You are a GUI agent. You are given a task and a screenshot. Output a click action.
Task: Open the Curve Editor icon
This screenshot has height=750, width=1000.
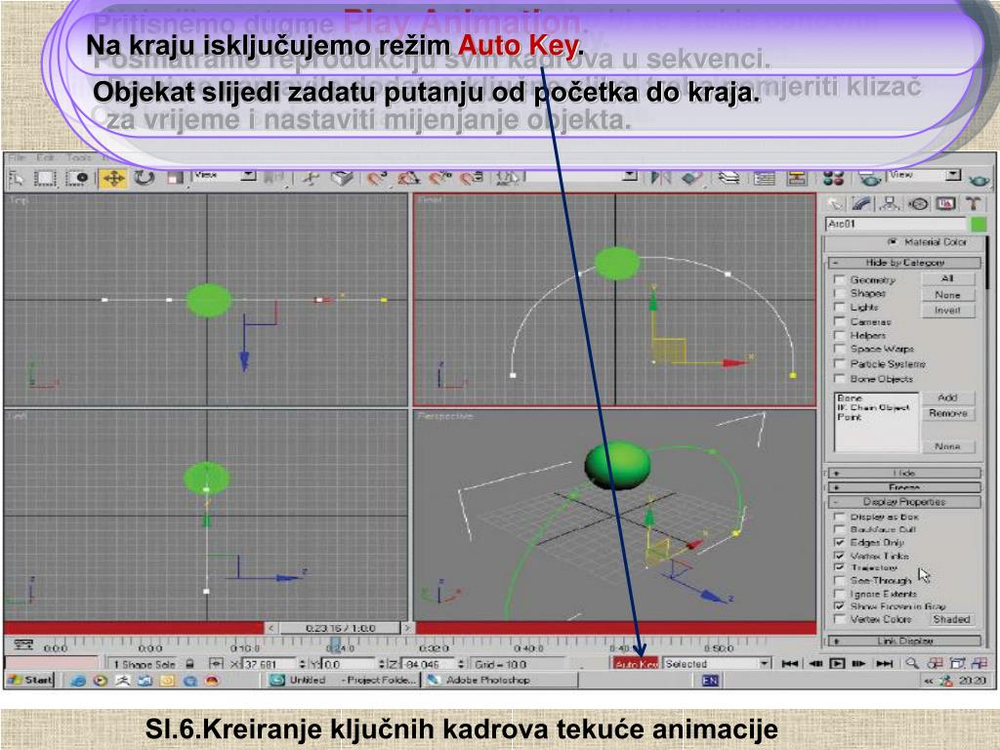(764, 178)
